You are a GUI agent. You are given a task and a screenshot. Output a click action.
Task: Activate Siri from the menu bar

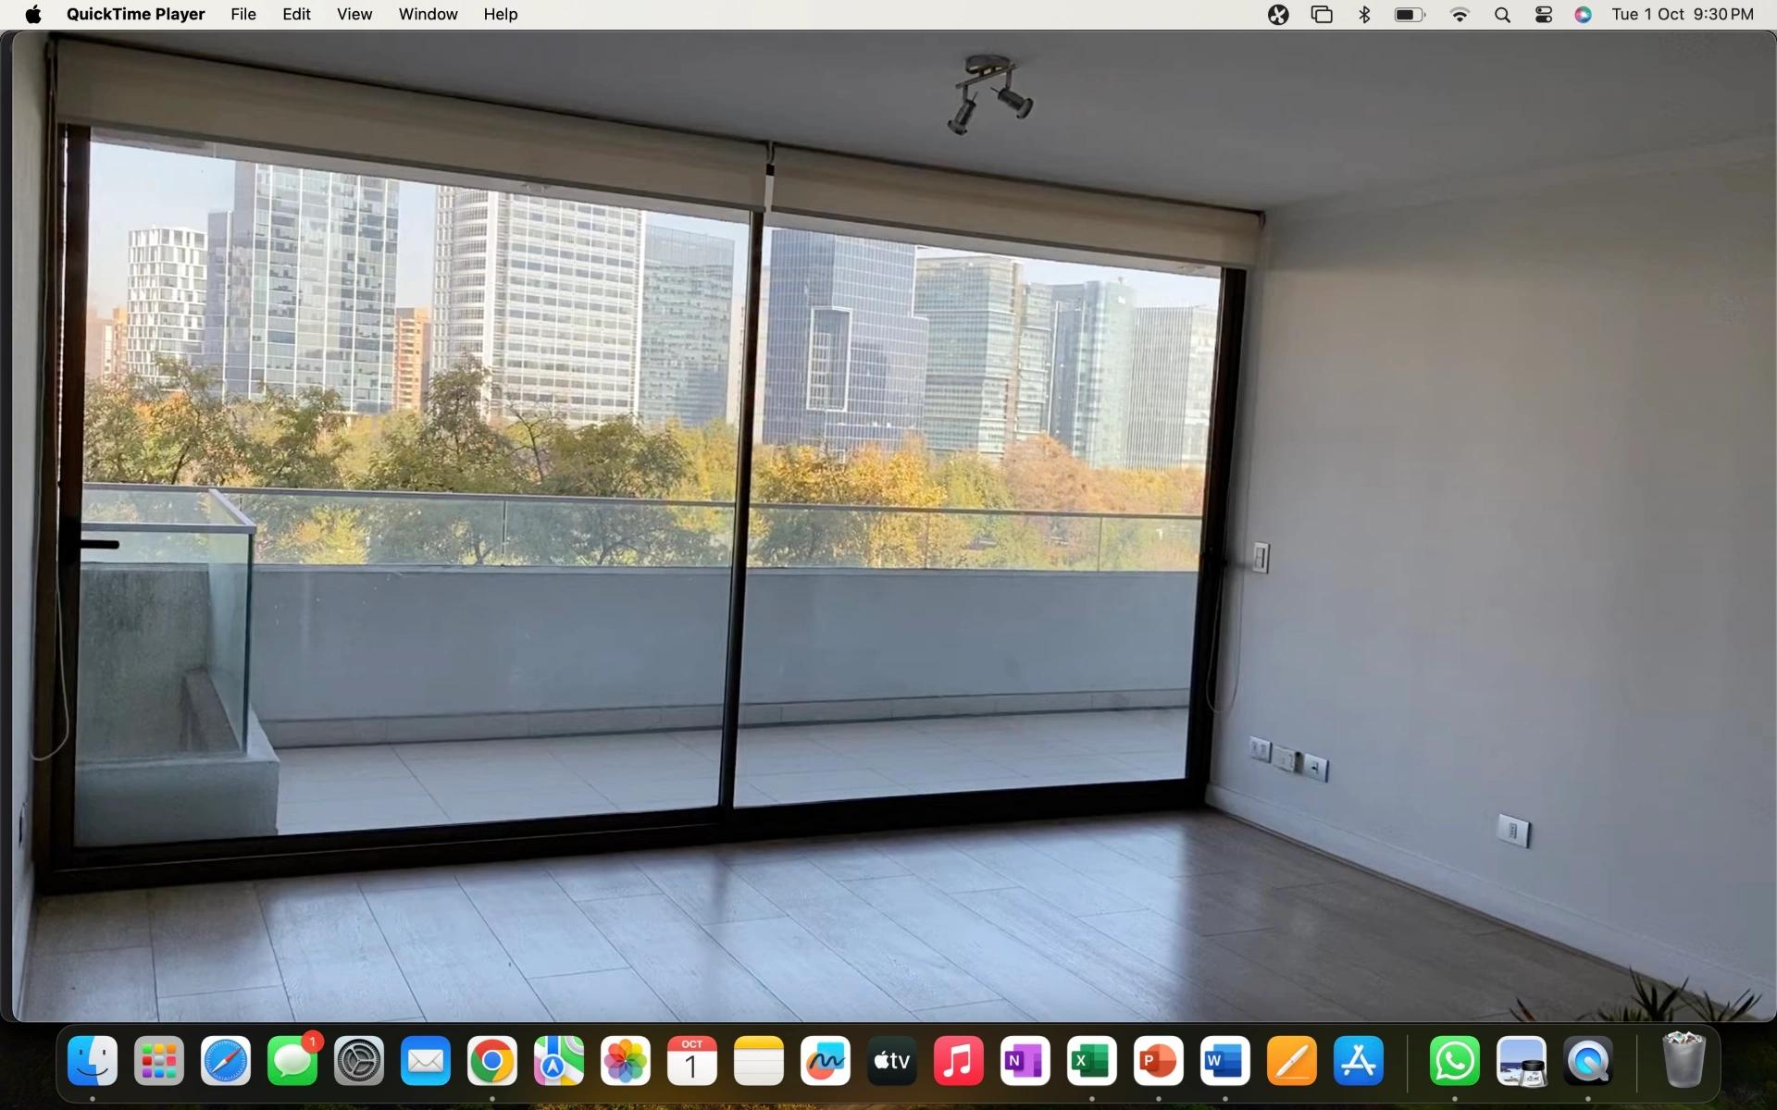click(1583, 15)
